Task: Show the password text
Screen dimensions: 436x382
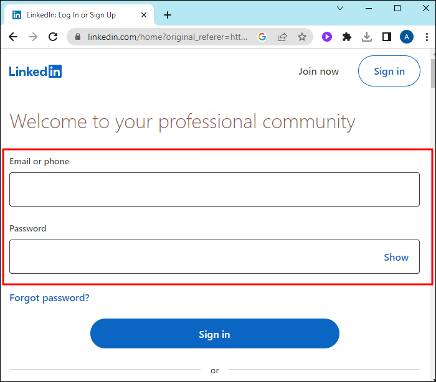Action: point(396,257)
